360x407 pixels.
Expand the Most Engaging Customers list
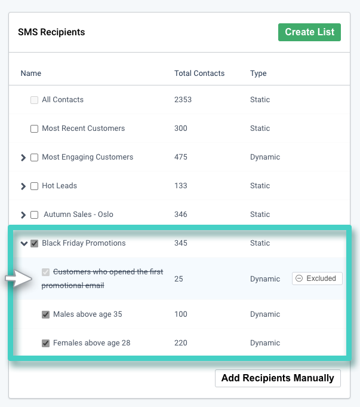coord(23,158)
